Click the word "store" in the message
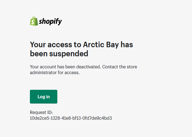 pyautogui.click(x=132, y=67)
